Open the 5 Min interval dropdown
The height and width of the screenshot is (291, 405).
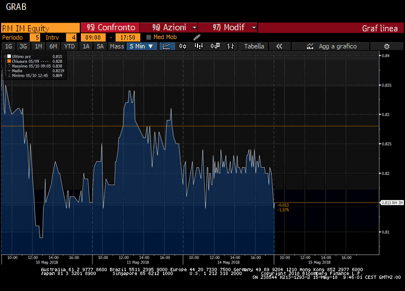[141, 46]
